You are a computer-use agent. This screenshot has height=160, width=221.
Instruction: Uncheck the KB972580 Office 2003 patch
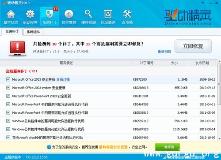[8, 79]
